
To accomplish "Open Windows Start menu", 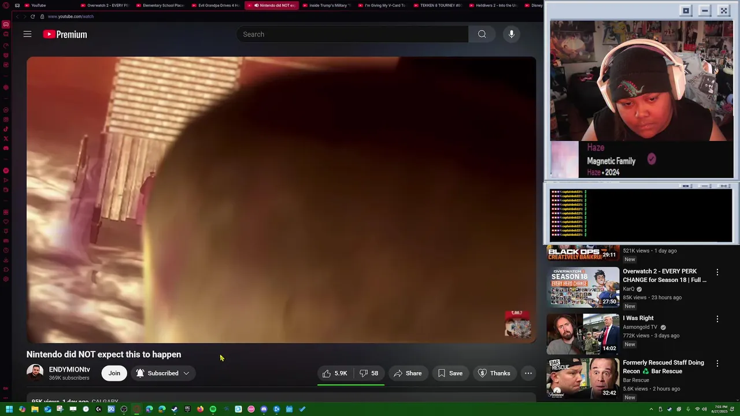I will coord(9,409).
